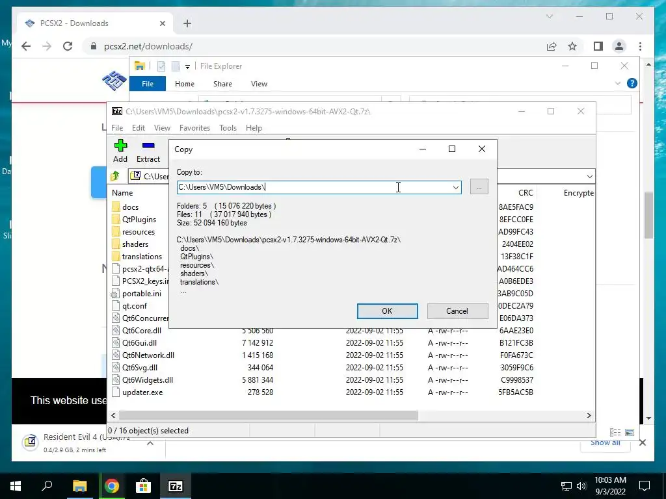Click the green Add icon in 7-Zip

tap(120, 146)
